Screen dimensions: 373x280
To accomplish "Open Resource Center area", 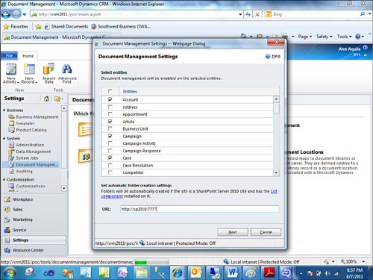I will 28,250.
